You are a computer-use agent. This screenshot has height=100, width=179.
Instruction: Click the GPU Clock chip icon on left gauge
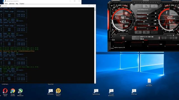126,13
